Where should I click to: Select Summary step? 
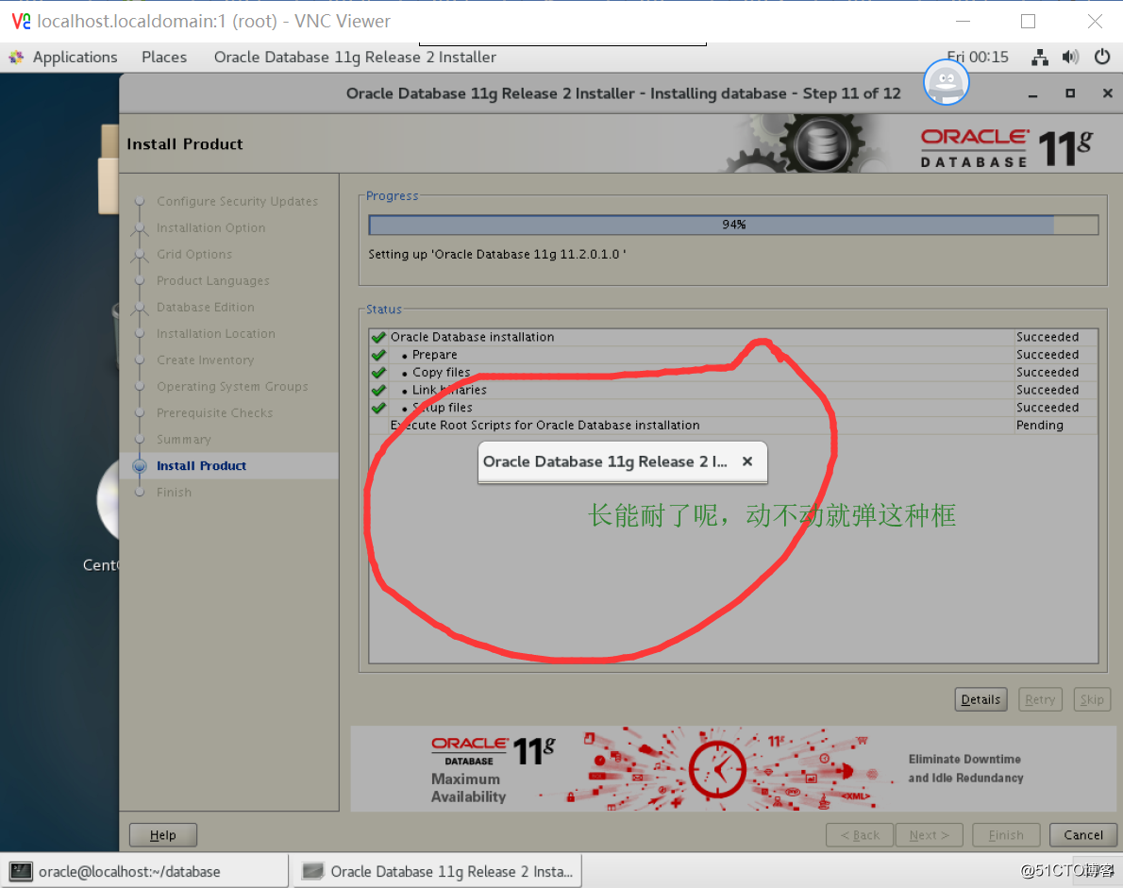183,440
